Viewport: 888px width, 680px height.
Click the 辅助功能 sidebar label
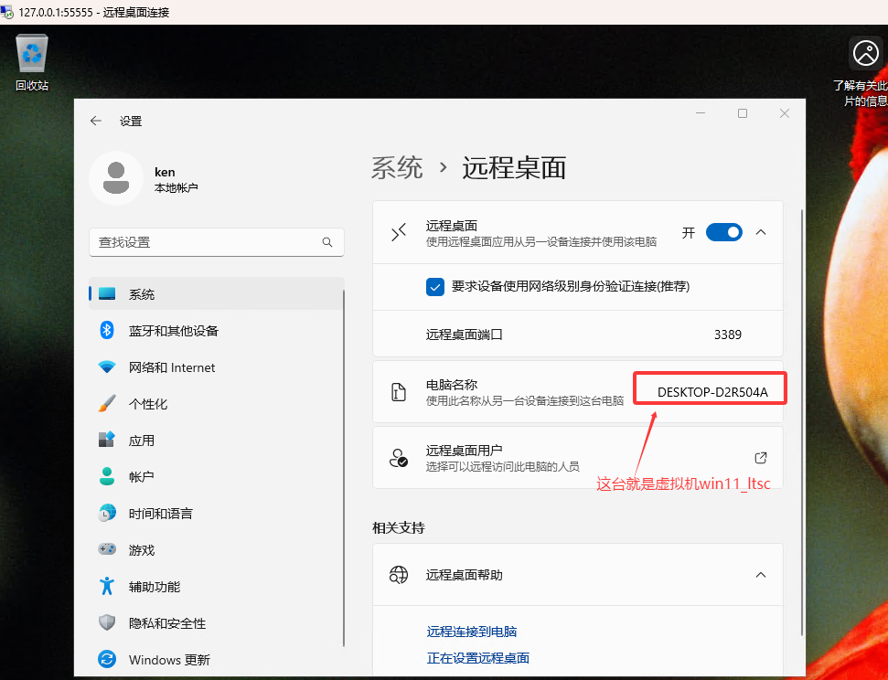pyautogui.click(x=155, y=587)
